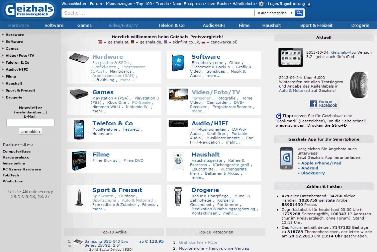
Task: Click the 'mehr darüber...' newsletter link
Action: [x=31, y=112]
